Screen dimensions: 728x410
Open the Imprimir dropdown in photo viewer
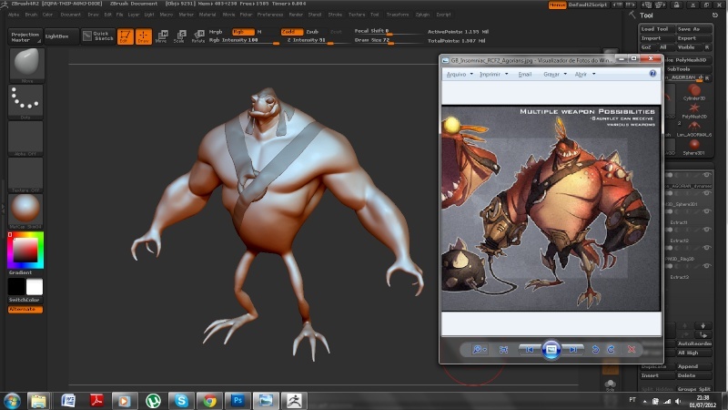coord(493,74)
